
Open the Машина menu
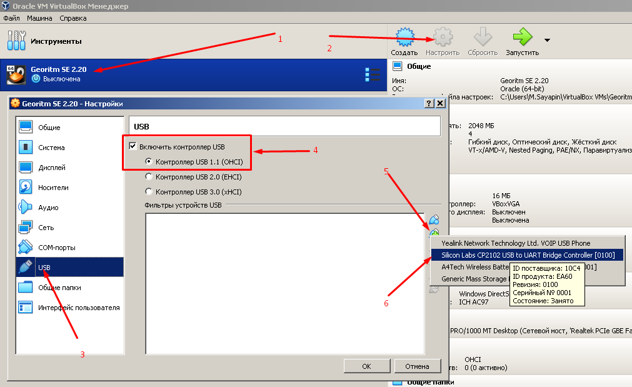click(39, 18)
